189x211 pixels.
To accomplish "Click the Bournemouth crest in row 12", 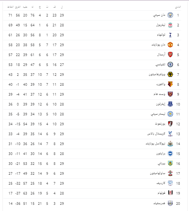I will 170,124.
